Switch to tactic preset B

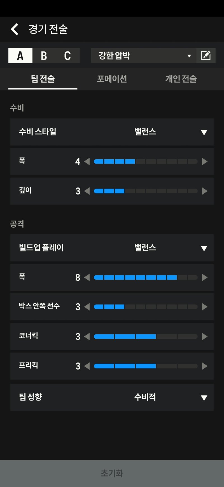(44, 55)
